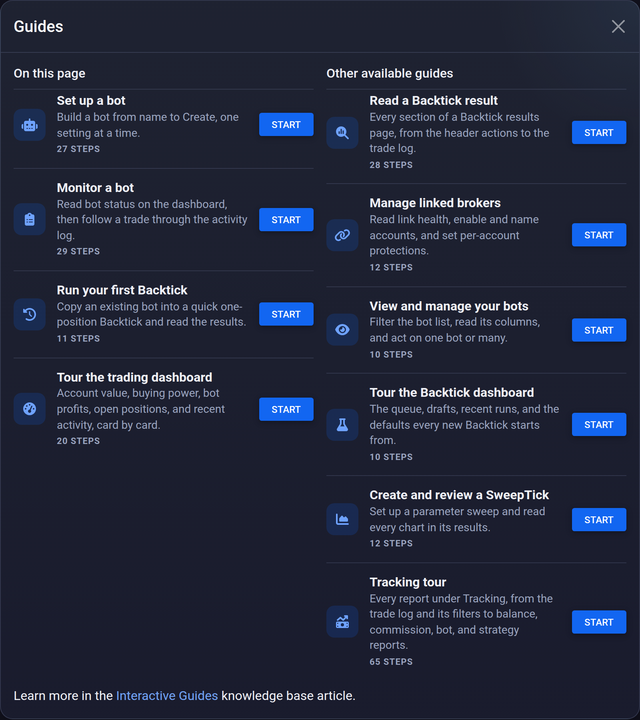Click the gauge icon for Tour the trading dashboard

[x=30, y=409]
